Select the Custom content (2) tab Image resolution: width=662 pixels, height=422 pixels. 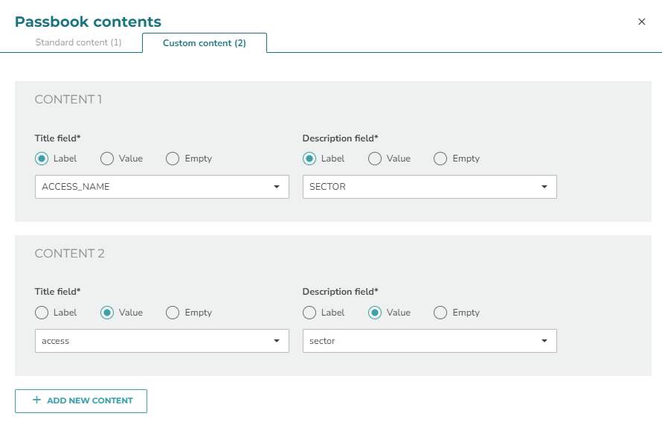(205, 43)
